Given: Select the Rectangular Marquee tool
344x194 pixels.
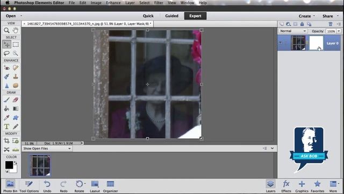Looking at the screenshot, I should pyautogui.click(x=16, y=44).
